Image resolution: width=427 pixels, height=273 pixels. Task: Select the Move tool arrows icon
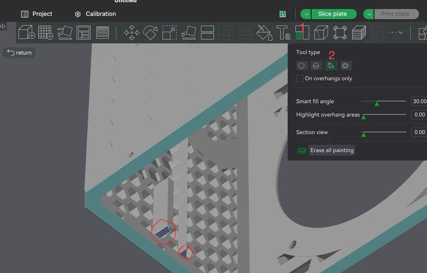click(x=132, y=32)
